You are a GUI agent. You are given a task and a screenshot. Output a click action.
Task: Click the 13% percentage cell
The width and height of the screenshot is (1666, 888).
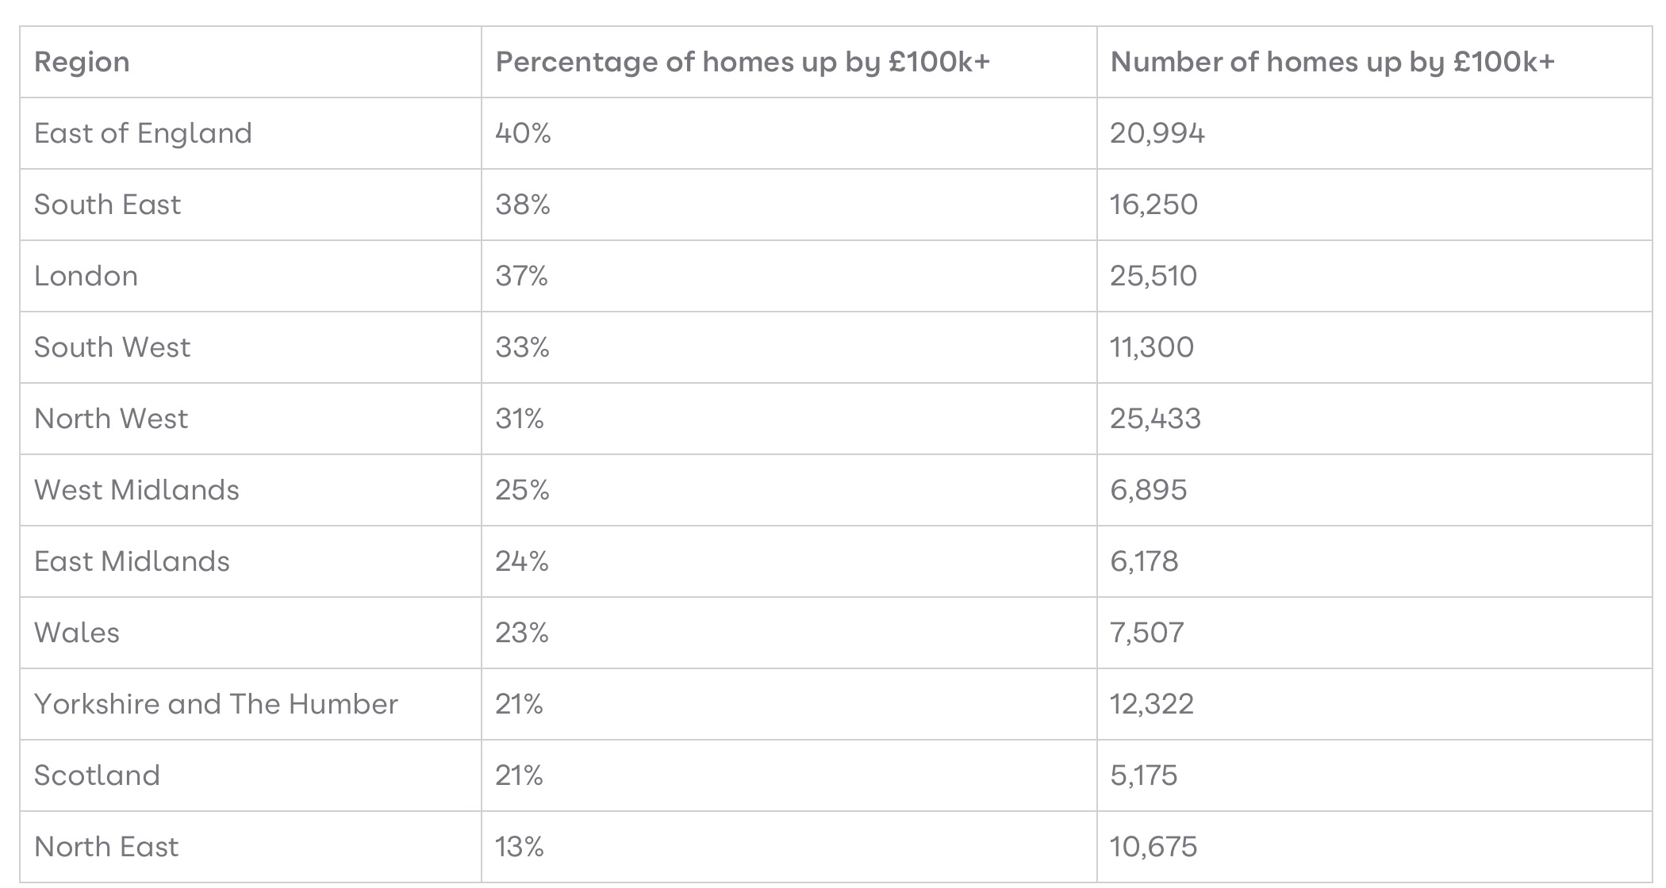point(520,847)
